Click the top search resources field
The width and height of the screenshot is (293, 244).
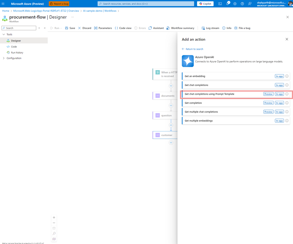click(146, 4)
